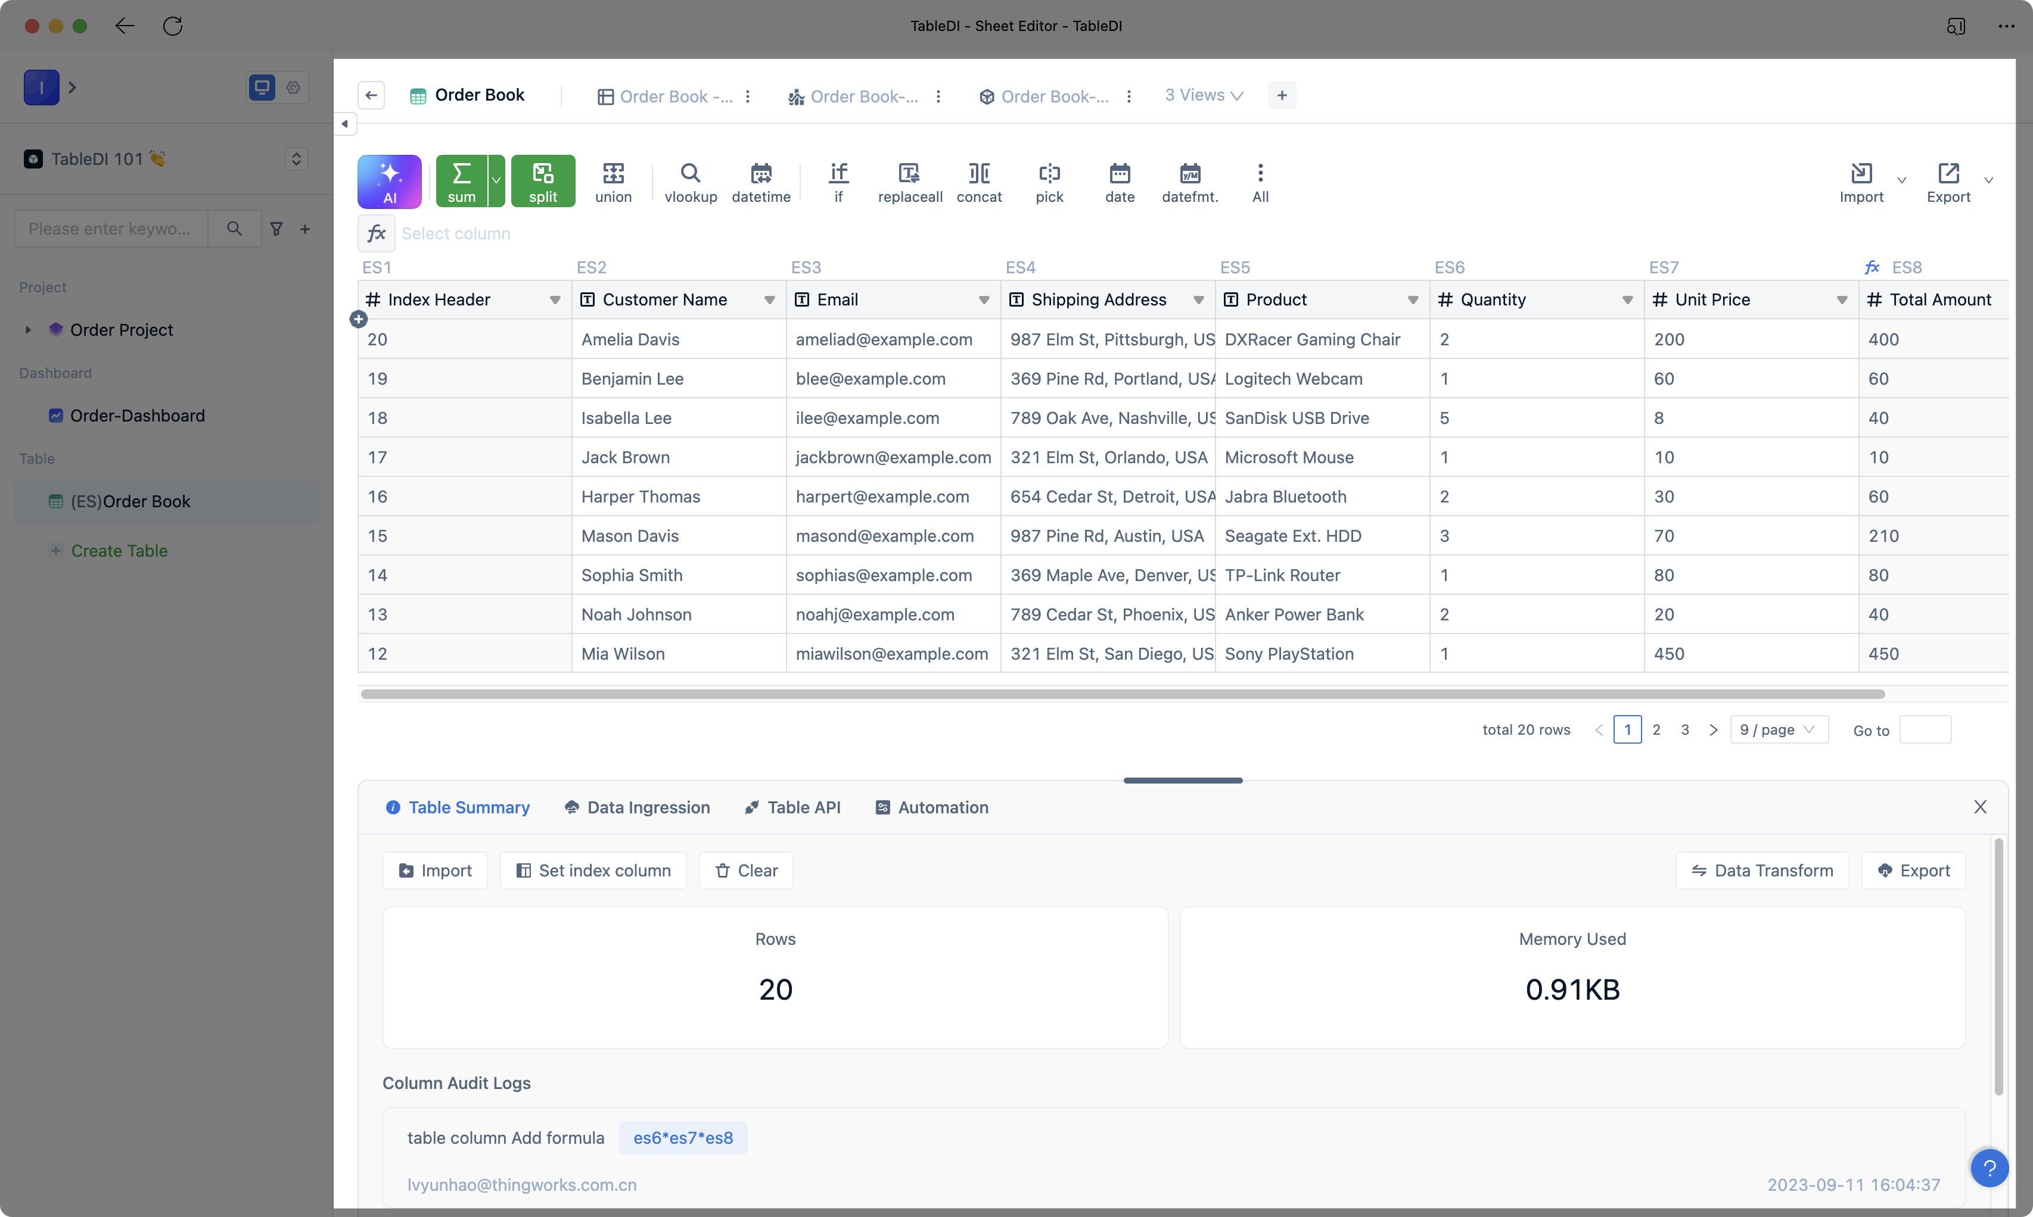The width and height of the screenshot is (2033, 1217).
Task: Choose the union tool
Action: click(x=613, y=181)
